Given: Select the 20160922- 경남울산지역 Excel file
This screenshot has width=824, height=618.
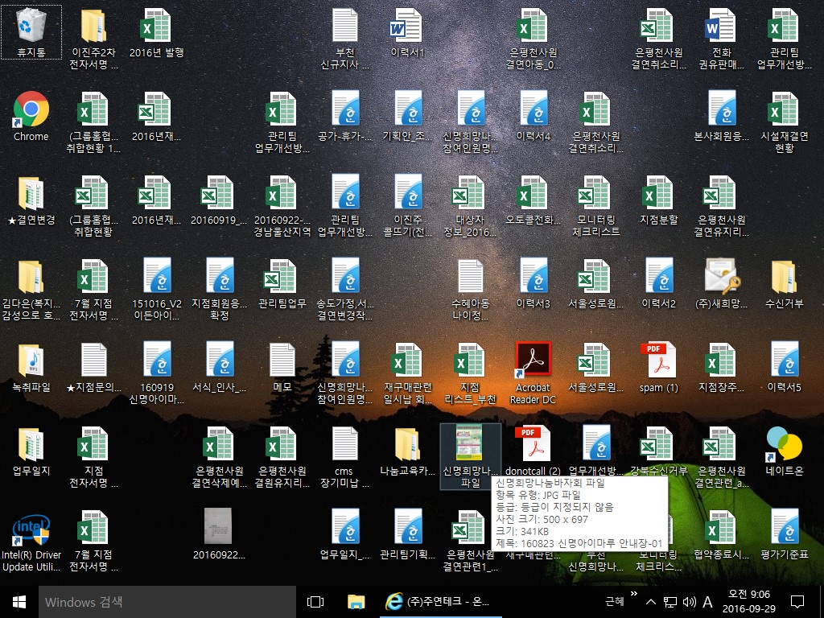Looking at the screenshot, I should pyautogui.click(x=282, y=205).
